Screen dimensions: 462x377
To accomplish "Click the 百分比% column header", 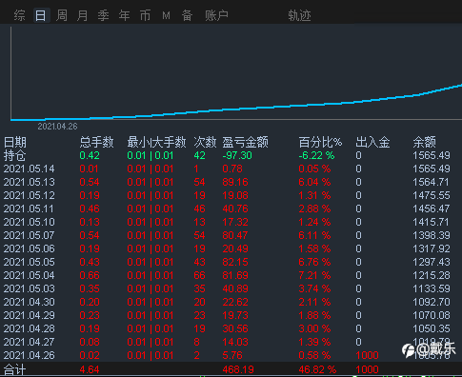I will point(320,142).
